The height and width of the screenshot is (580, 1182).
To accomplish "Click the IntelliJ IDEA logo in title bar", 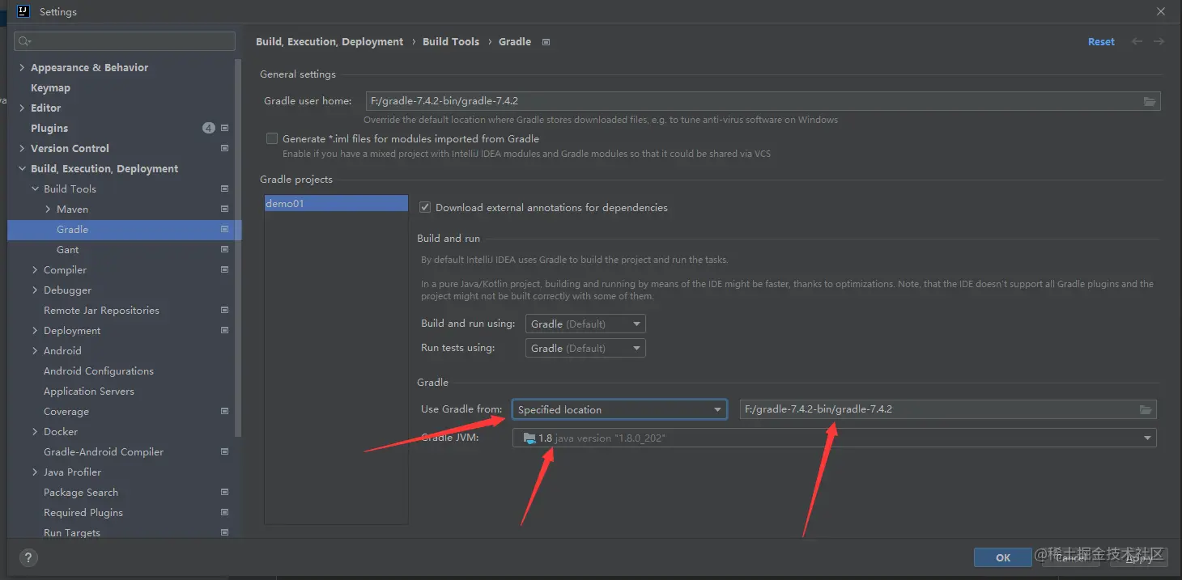I will pos(24,11).
